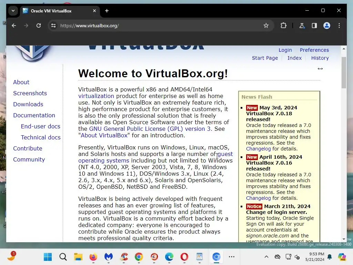This screenshot has height=265, width=353.
Task: Click the page vertical scrollbar thumb
Action: tap(344, 72)
